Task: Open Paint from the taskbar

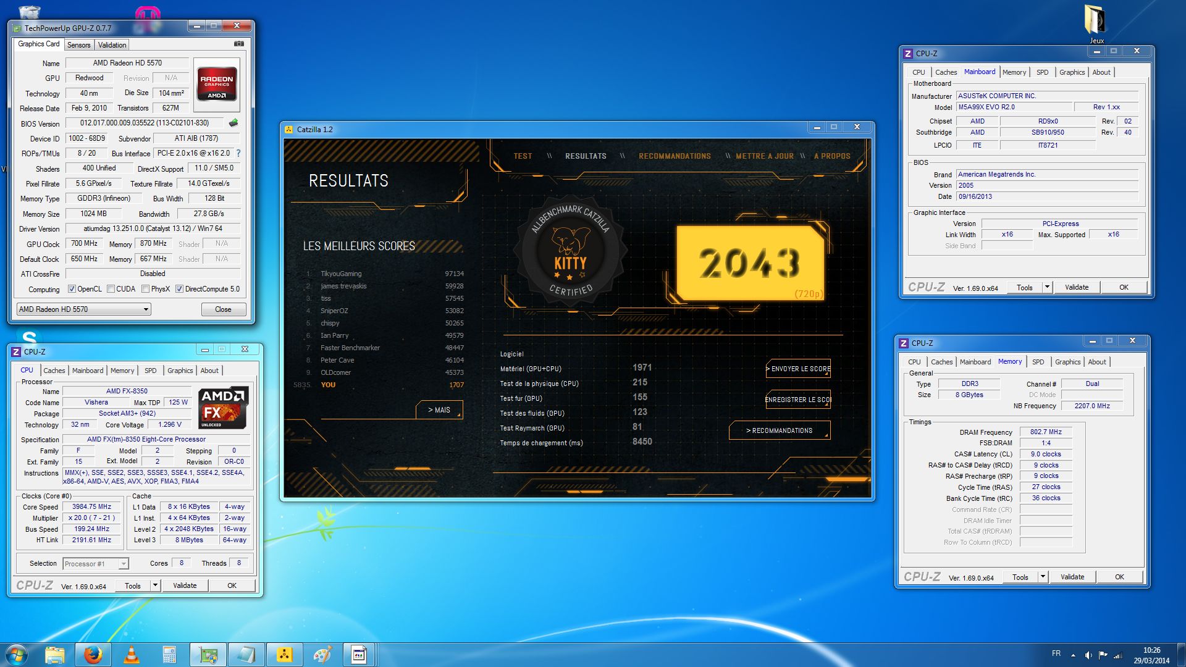Action: click(322, 655)
